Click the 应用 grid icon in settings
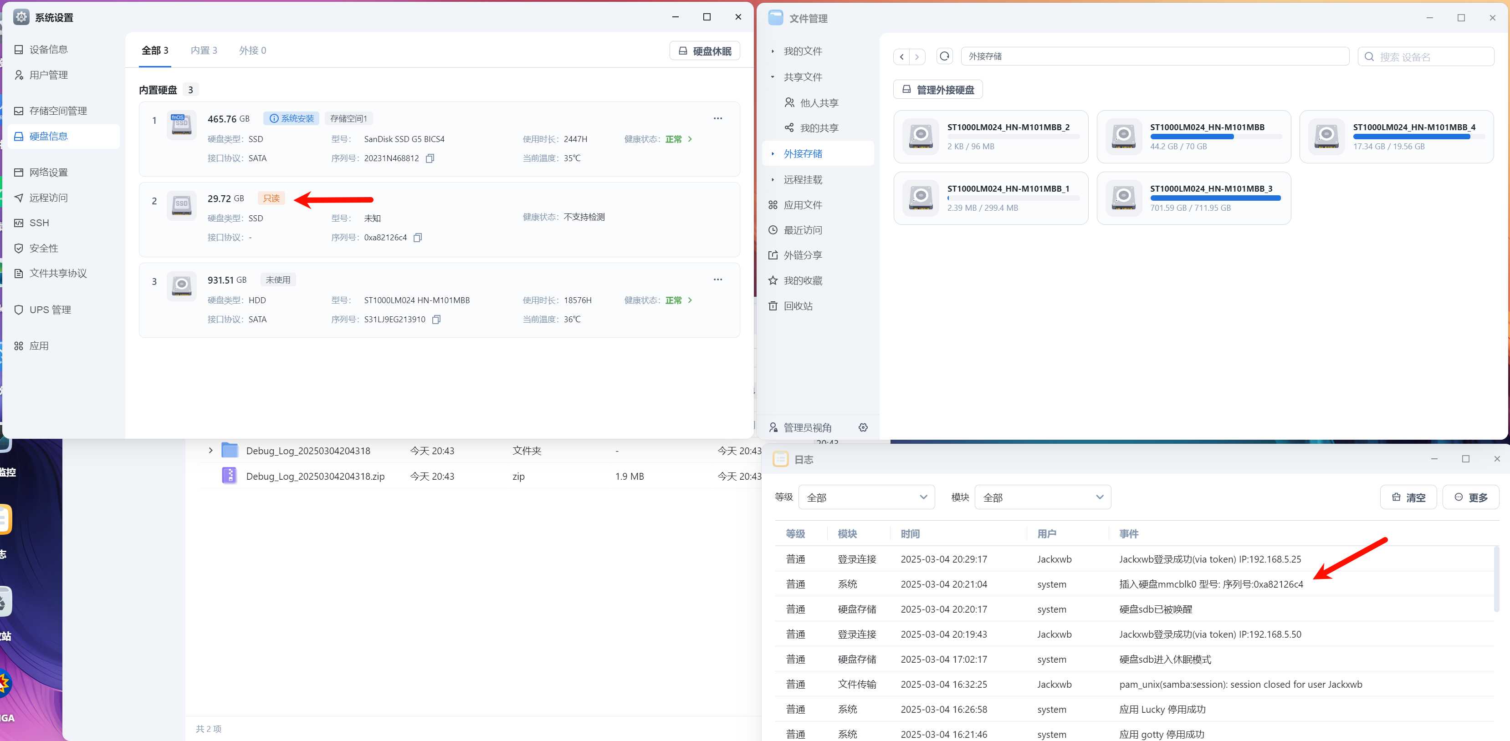 tap(19, 345)
